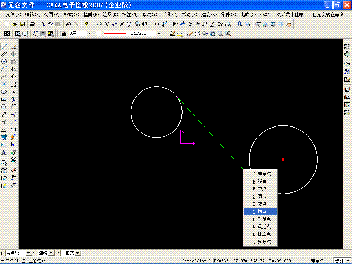Open the 非正交 option dropdown
This screenshot has height=264, width=352.
coord(78,253)
